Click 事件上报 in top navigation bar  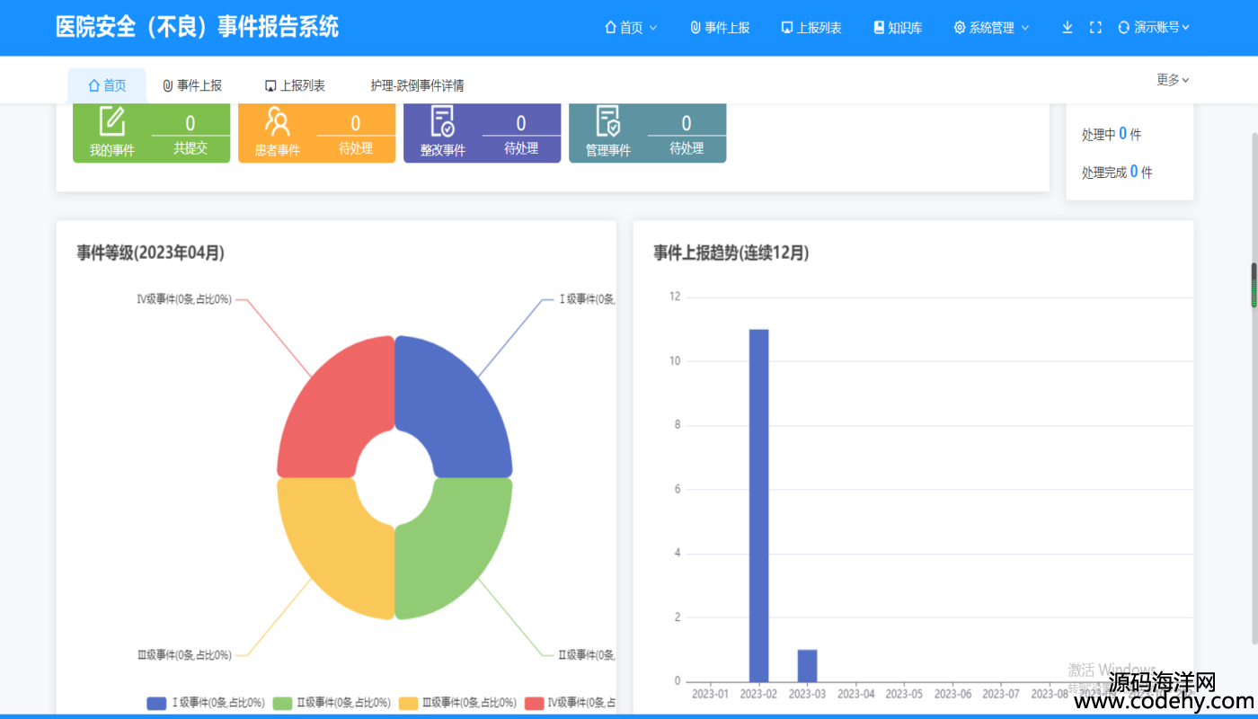720,28
